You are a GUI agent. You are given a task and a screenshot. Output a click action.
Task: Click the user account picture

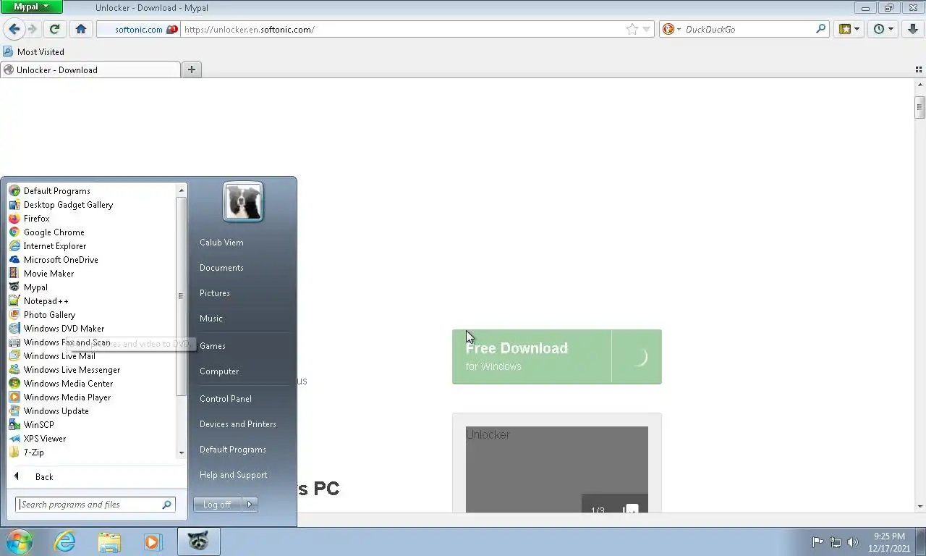click(243, 201)
